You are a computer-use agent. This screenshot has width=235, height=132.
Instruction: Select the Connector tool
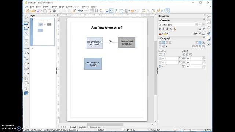tap(26, 58)
